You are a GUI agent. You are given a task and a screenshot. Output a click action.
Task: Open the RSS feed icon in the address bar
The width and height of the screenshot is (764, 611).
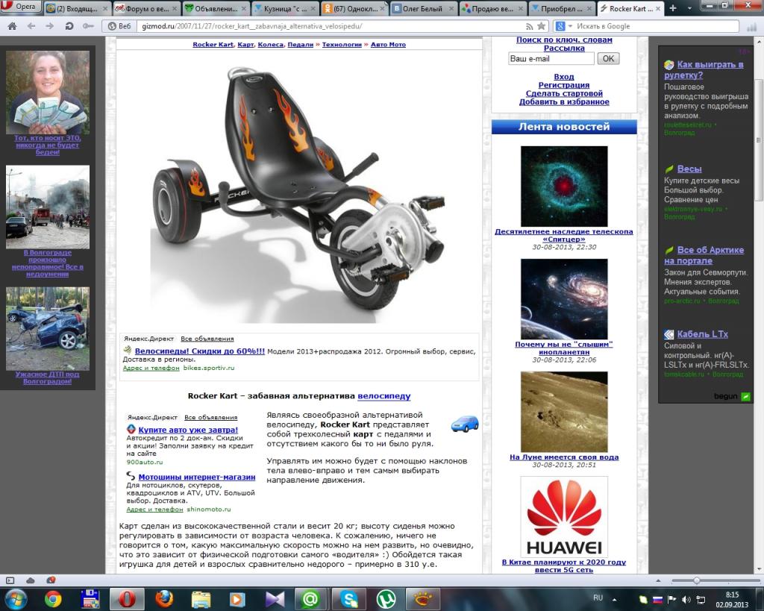pos(529,26)
